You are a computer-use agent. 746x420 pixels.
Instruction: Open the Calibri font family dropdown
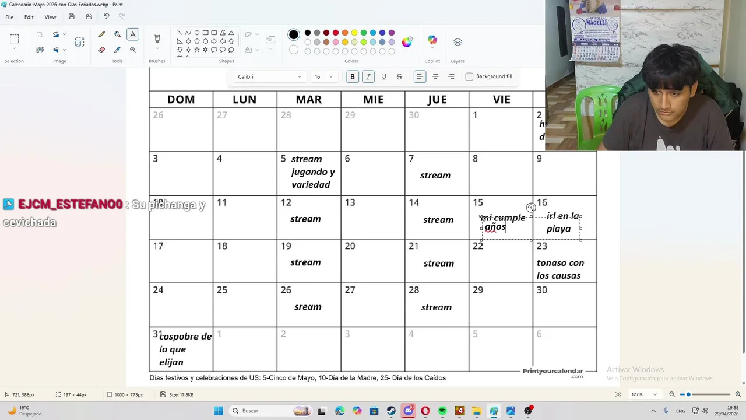tap(269, 76)
